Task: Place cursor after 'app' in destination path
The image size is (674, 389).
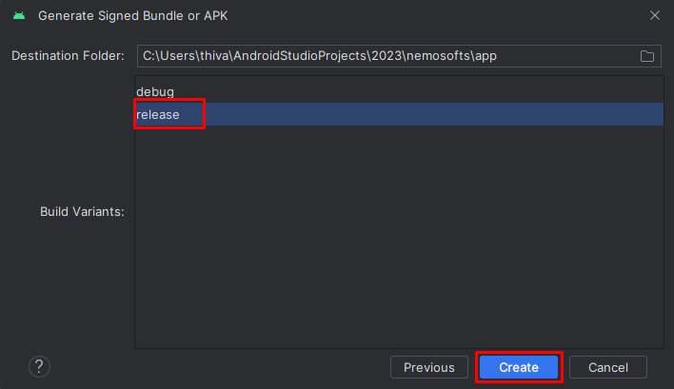Action: click(497, 56)
